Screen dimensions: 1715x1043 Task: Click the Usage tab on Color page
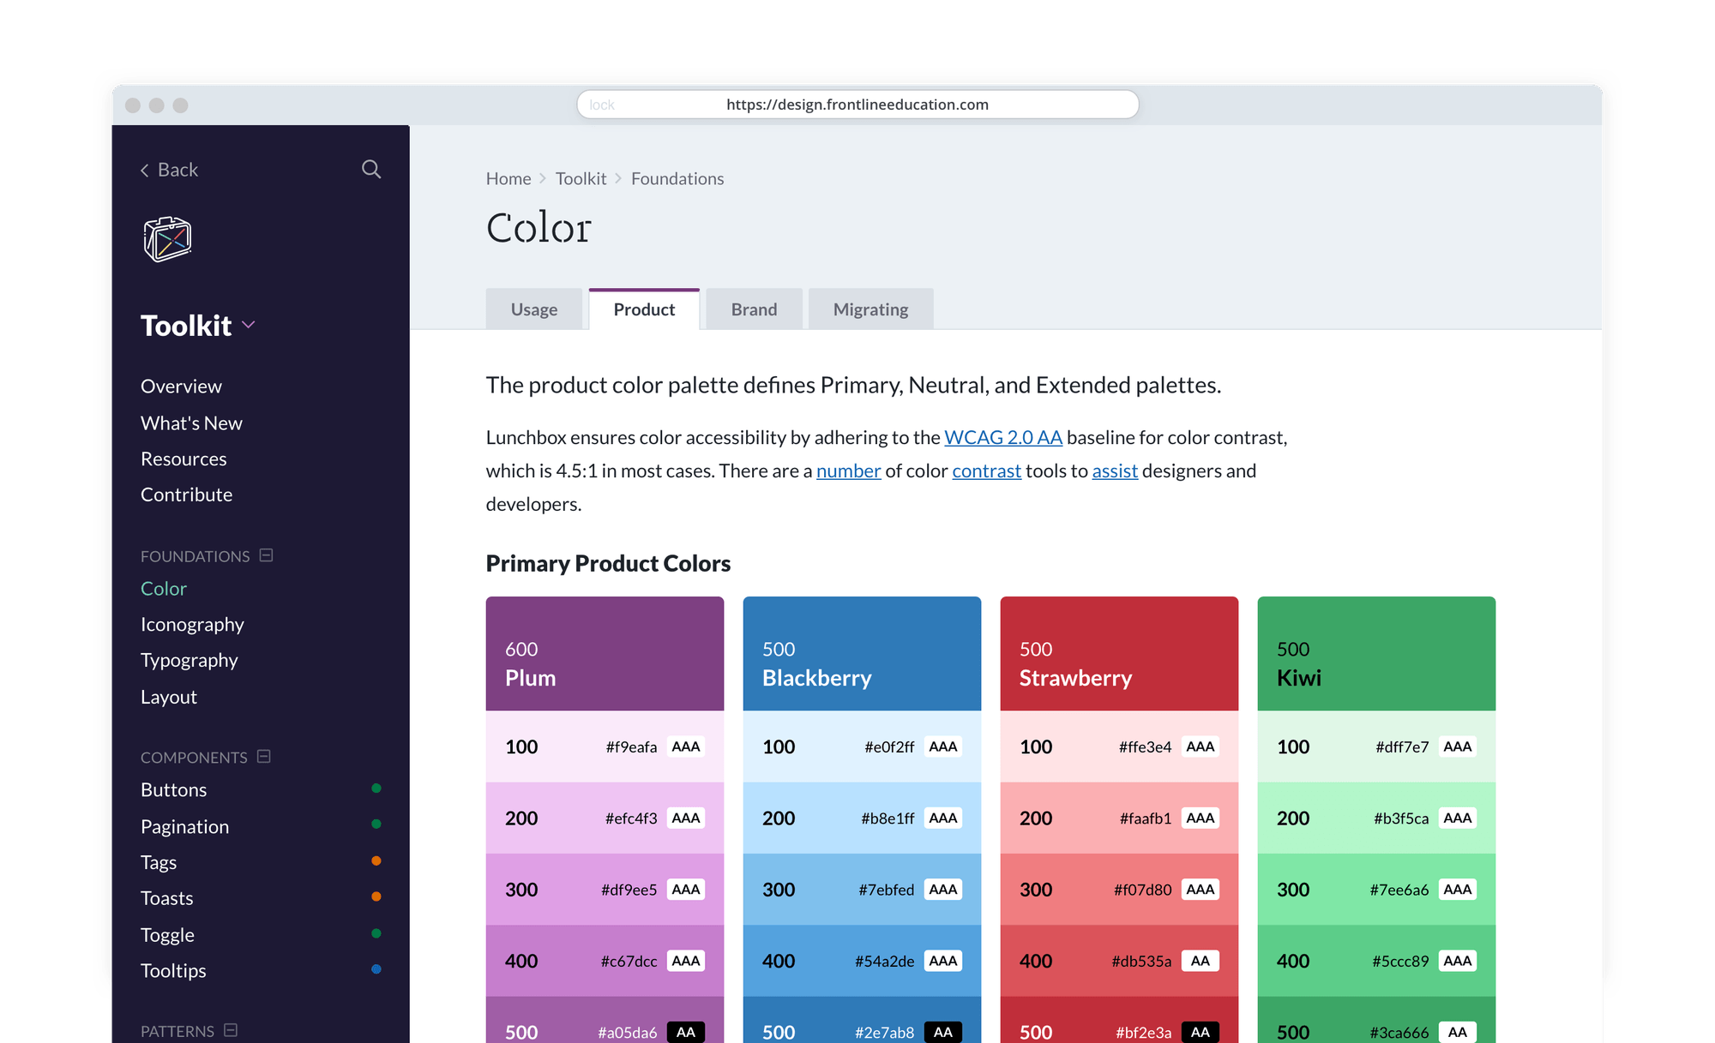click(x=534, y=308)
